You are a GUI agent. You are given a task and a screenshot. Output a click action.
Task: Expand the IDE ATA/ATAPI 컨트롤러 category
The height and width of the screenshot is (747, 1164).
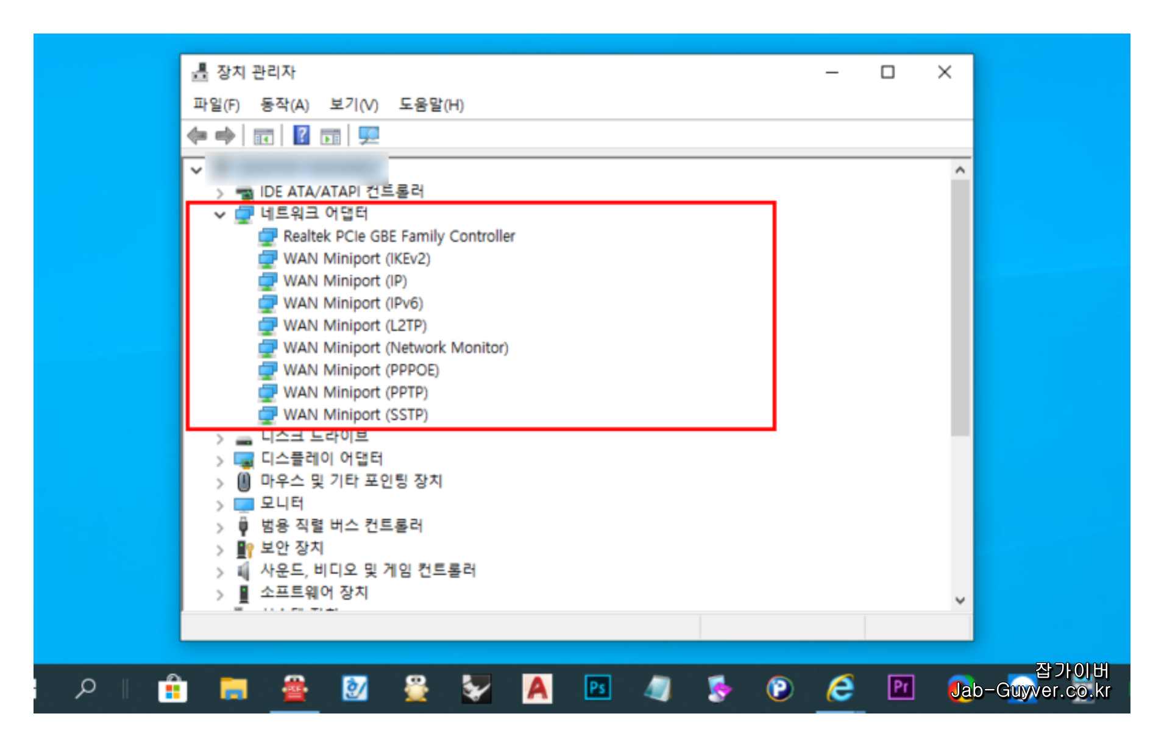tap(219, 191)
